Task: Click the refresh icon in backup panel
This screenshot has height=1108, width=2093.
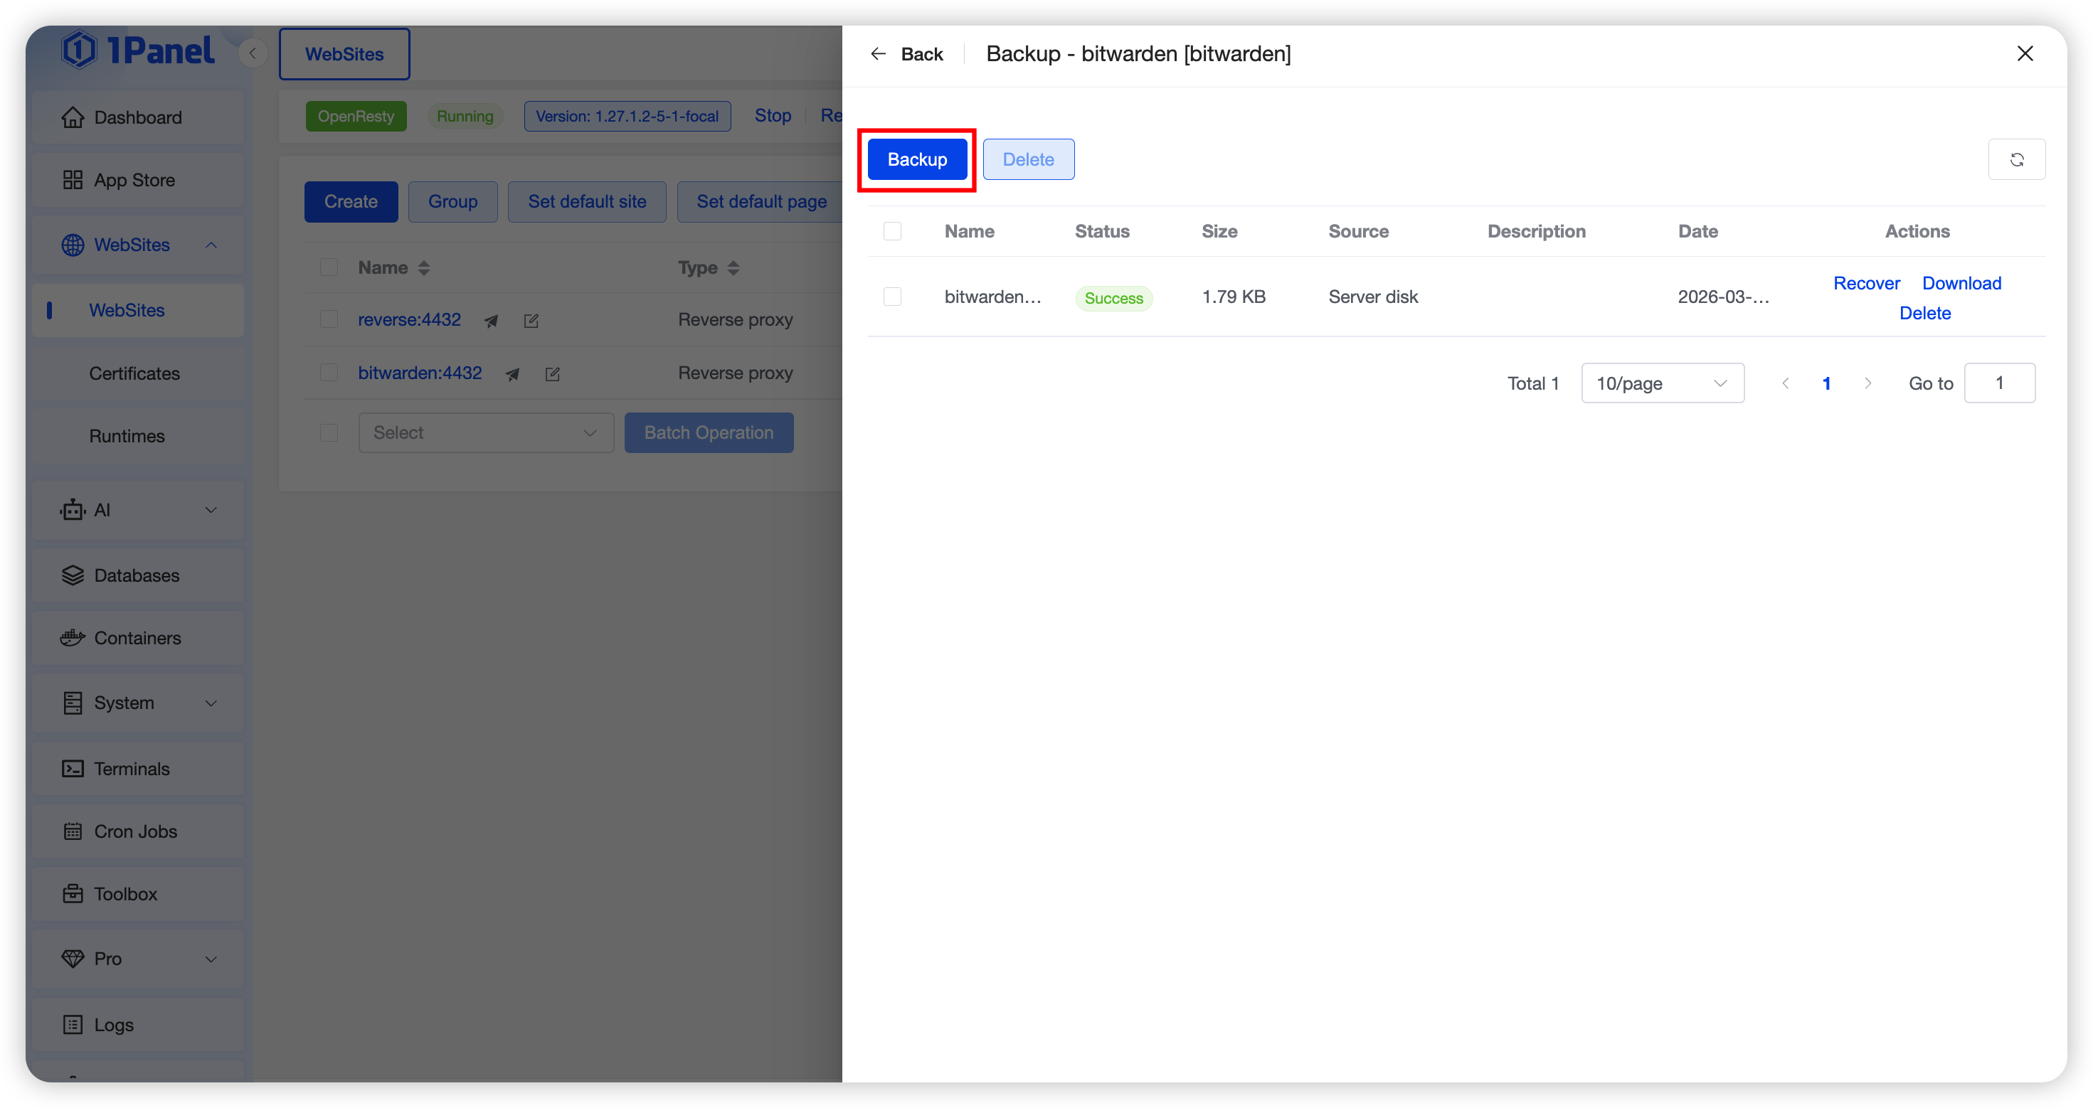Action: click(x=2016, y=159)
